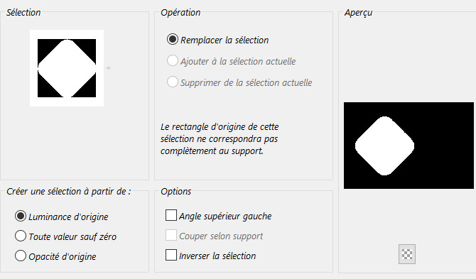Click the checkerboard transparency preview icon
Image resolution: width=476 pixels, height=279 pixels.
407,254
